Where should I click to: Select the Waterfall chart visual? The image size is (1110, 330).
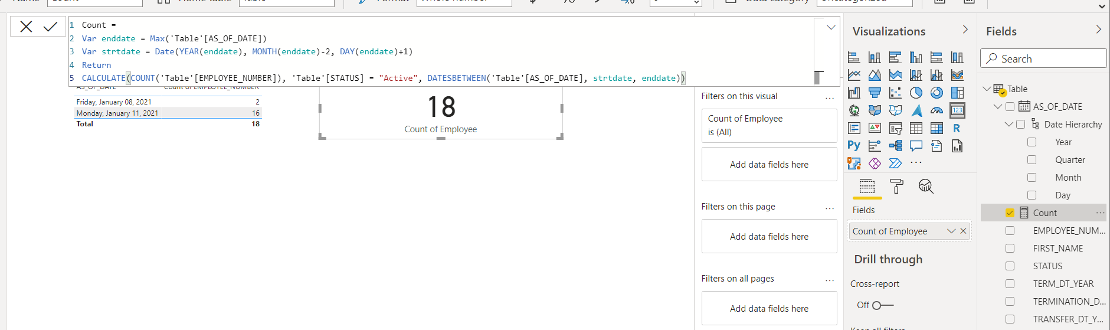[854, 93]
